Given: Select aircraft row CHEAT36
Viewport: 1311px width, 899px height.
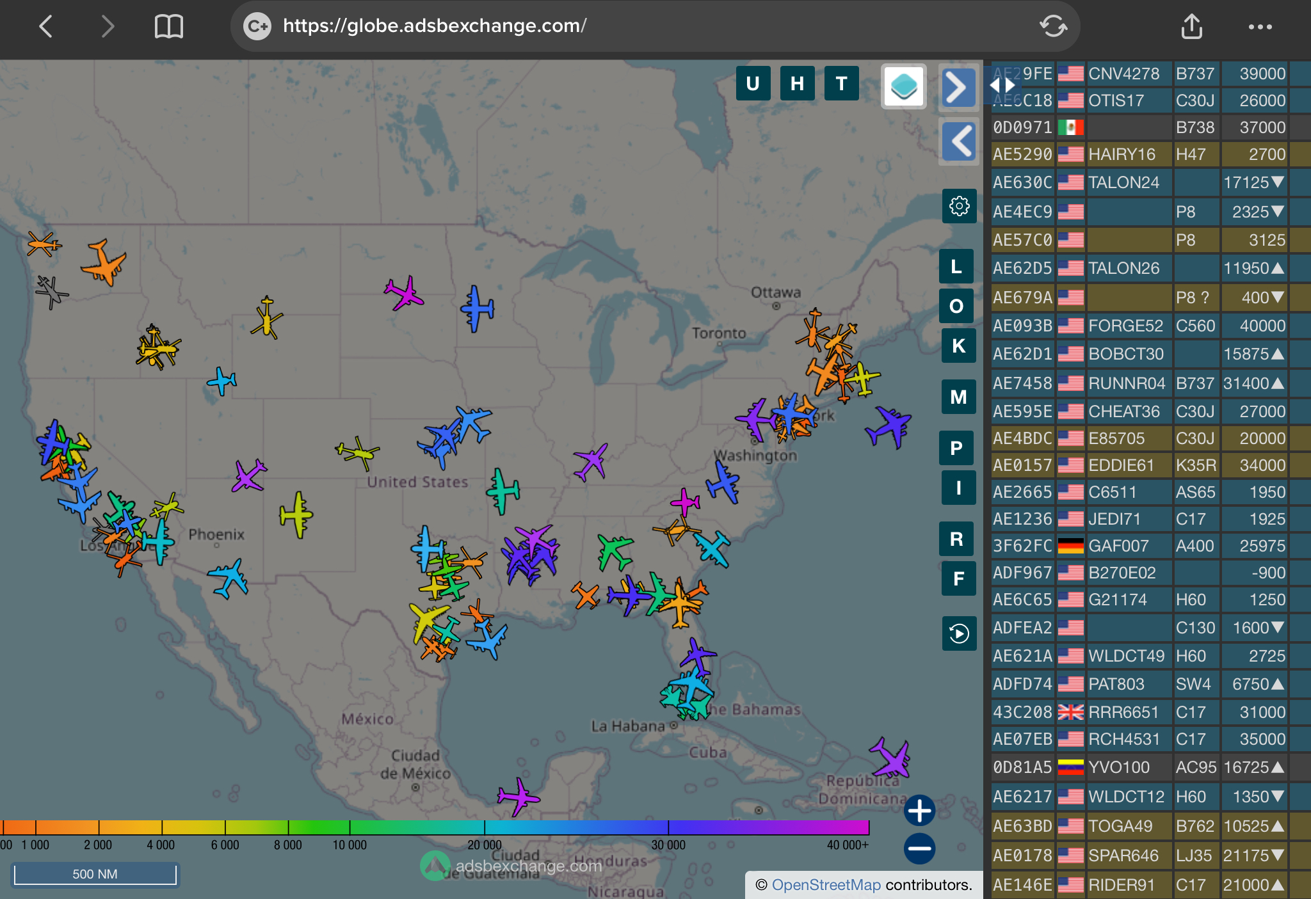Looking at the screenshot, I should click(x=1150, y=411).
